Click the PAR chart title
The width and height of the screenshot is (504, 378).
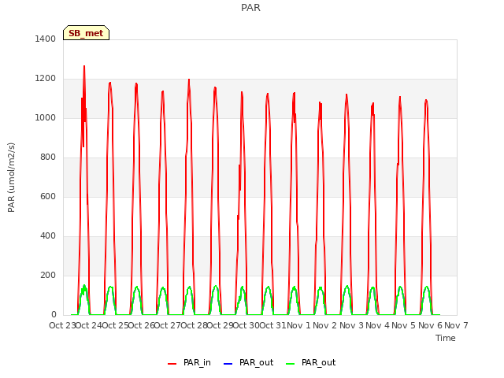[250, 8]
